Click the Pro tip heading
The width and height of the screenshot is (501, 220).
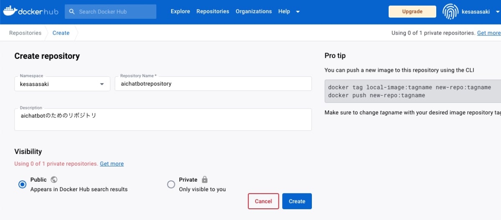[335, 56]
